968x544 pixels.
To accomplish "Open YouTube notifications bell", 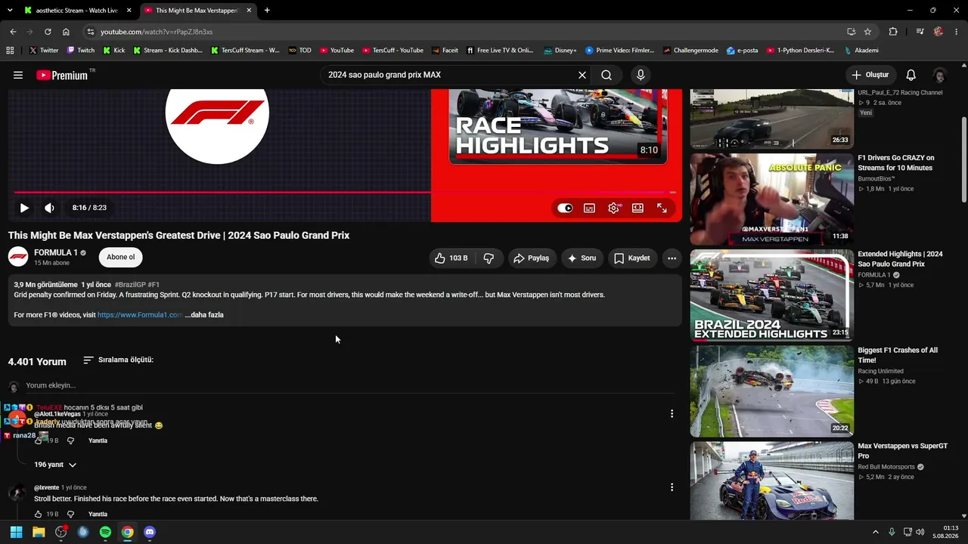I will click(911, 75).
